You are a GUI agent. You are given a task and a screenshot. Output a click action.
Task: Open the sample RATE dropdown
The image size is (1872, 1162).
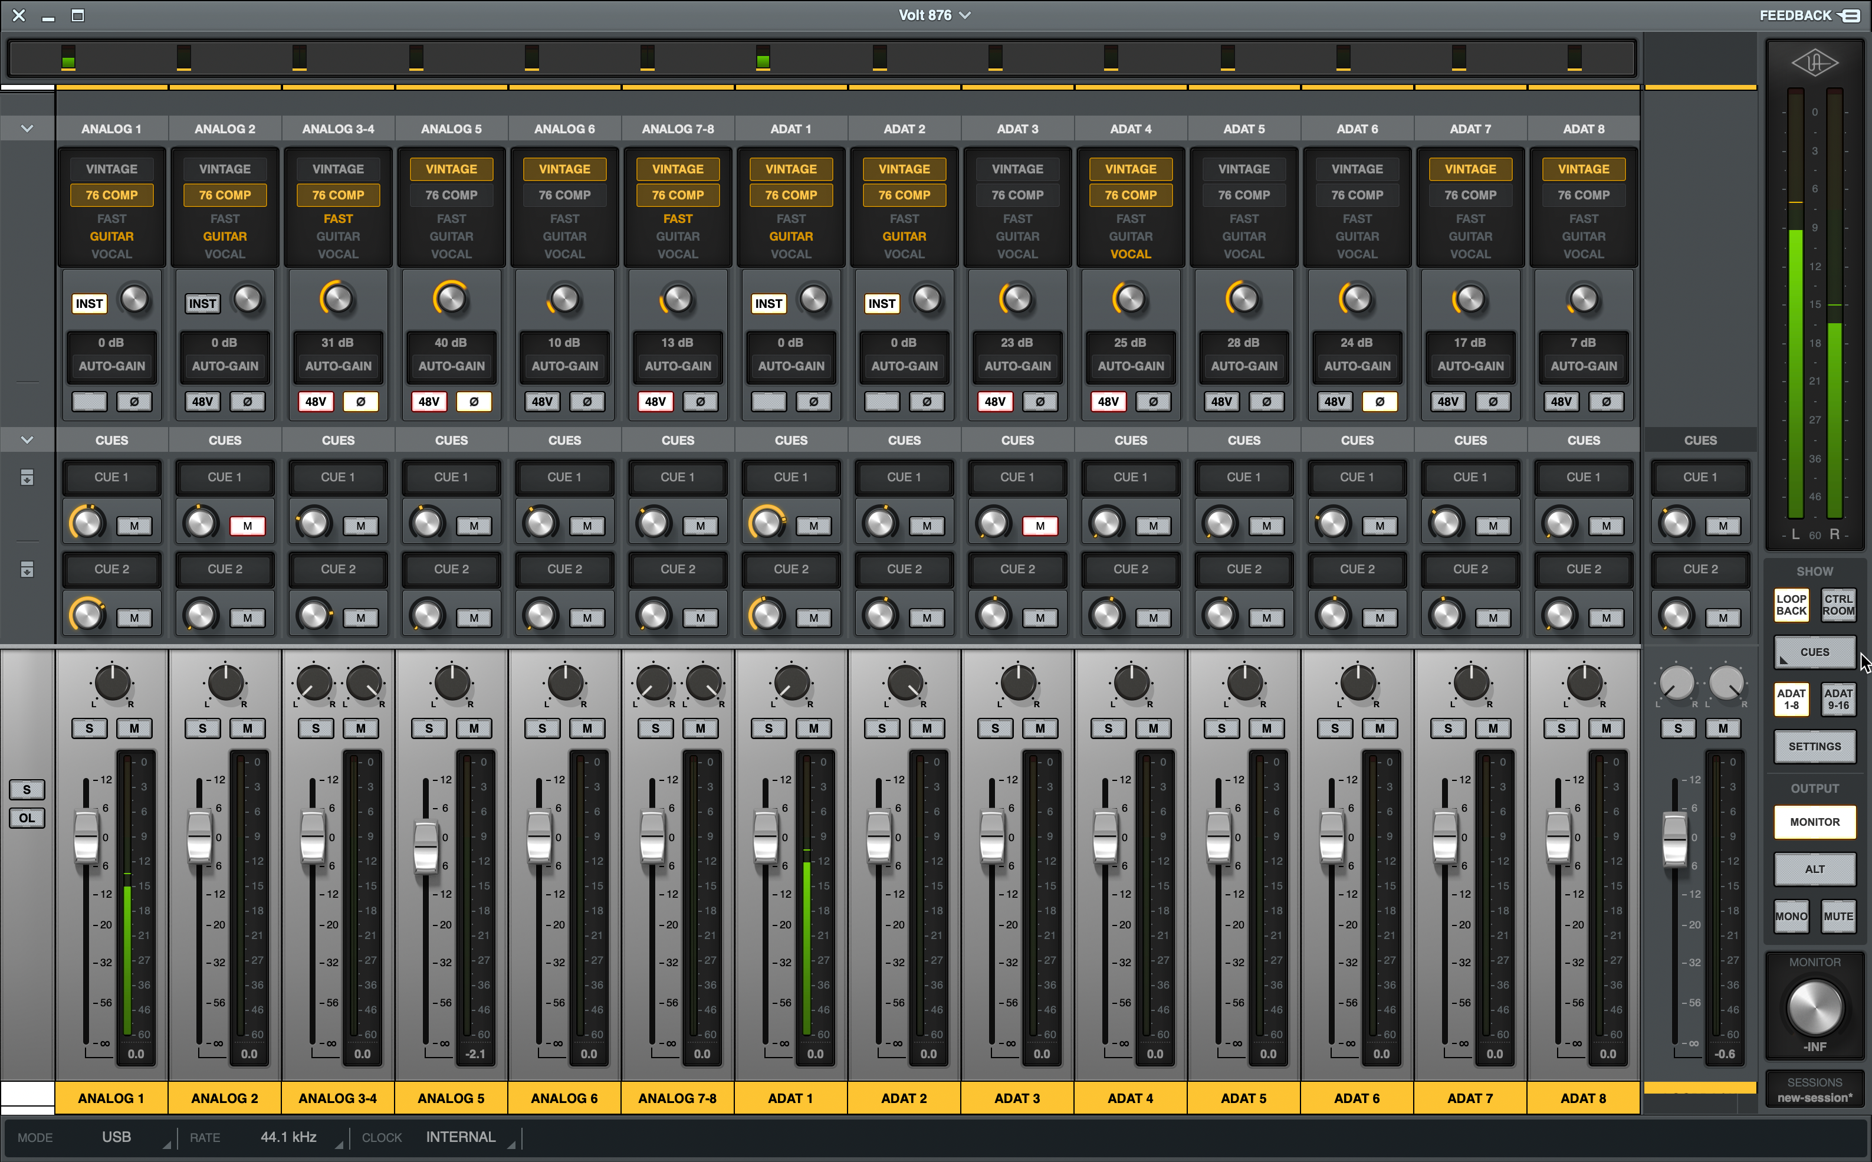(x=289, y=1137)
